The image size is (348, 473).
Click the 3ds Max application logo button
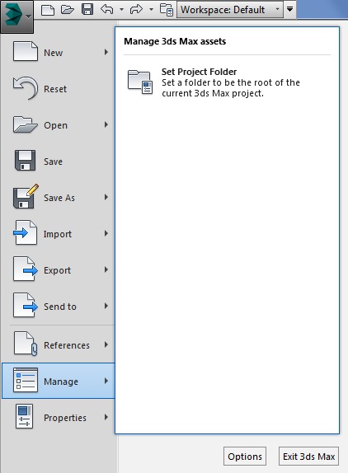click(x=16, y=16)
